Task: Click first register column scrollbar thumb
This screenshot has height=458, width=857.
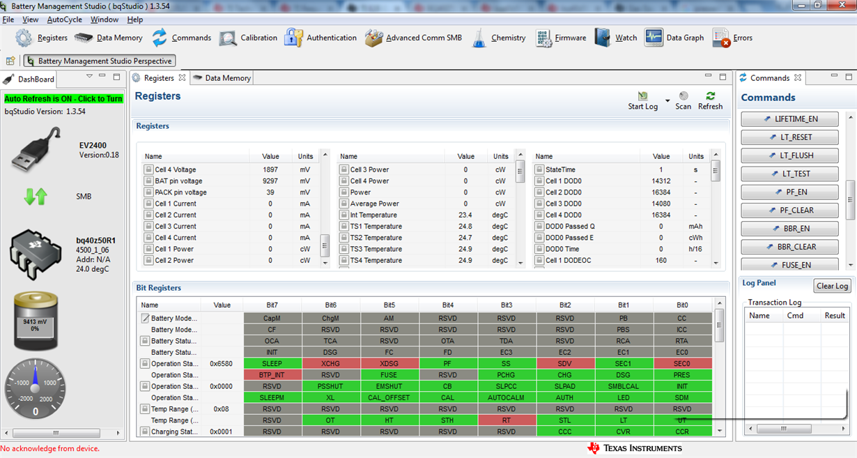Action: [x=325, y=246]
